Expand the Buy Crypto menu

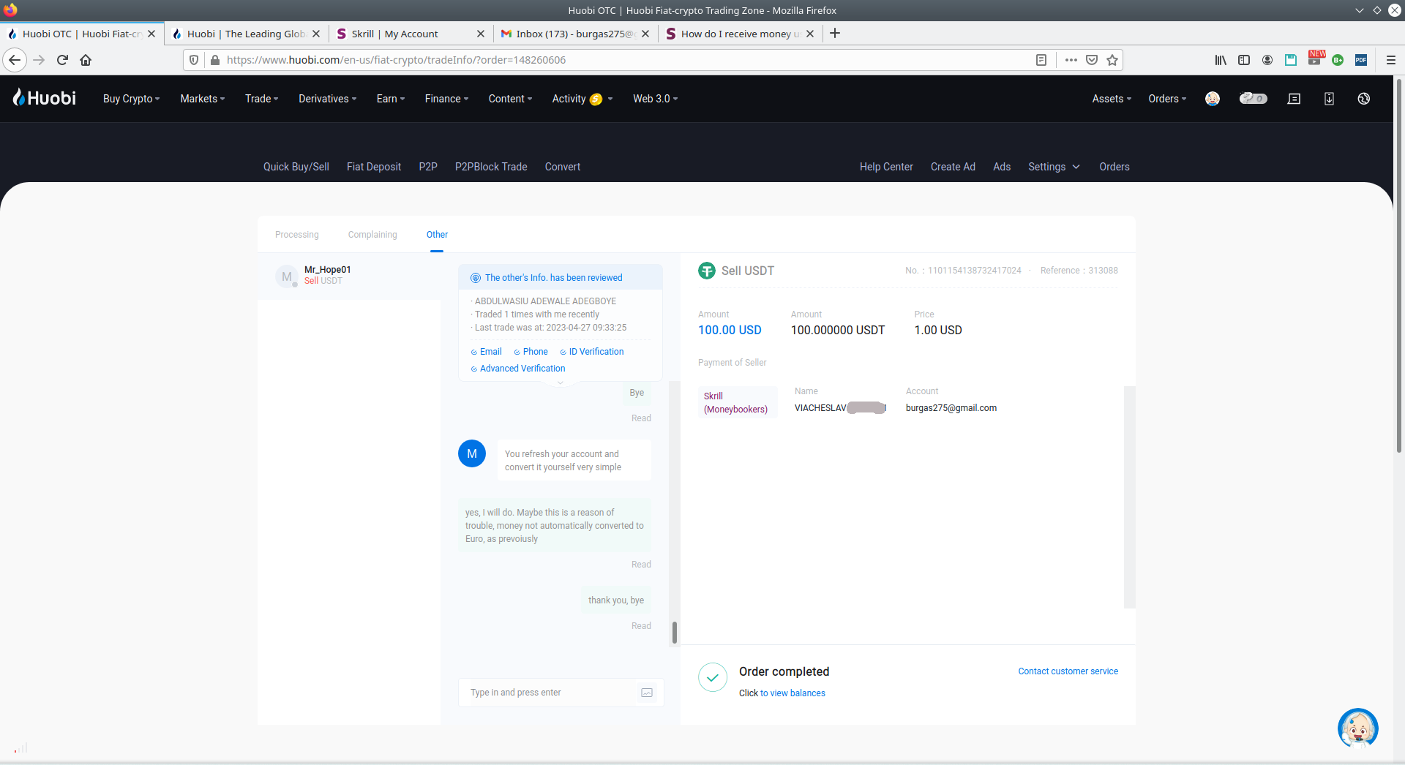[131, 99]
